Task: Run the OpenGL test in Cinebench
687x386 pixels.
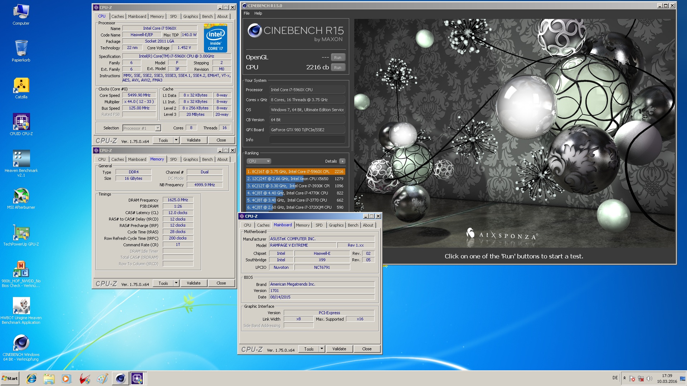Action: [x=337, y=58]
